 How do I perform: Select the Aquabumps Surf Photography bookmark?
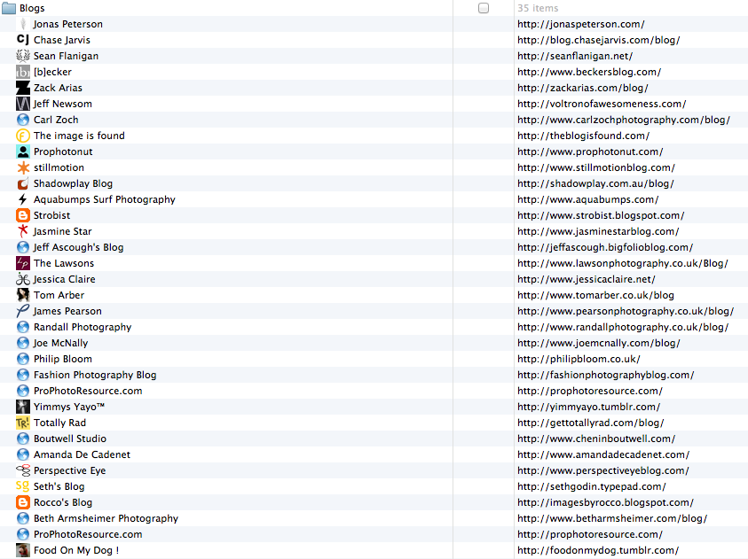(x=105, y=199)
